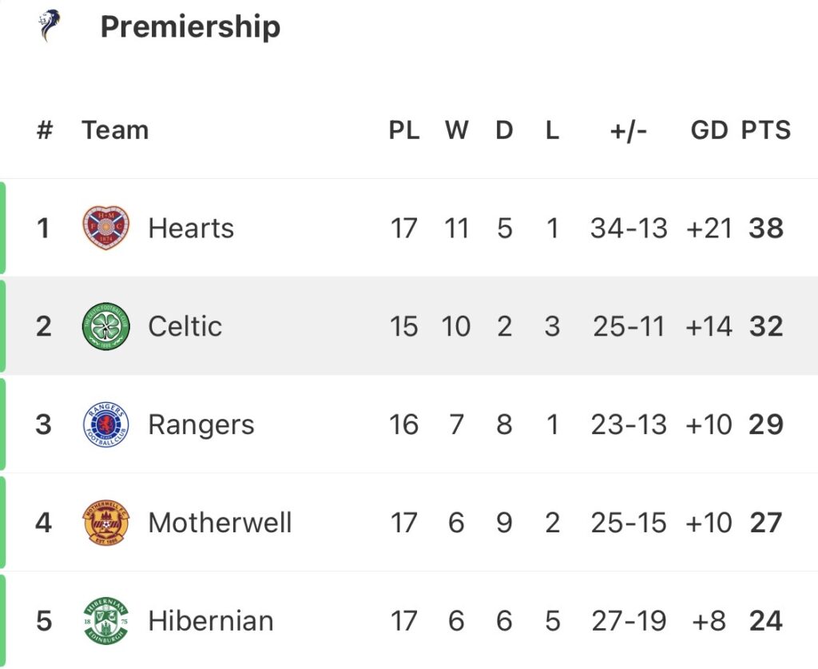Open the Celtic team name link
Screen dimensions: 818x669
pos(185,326)
